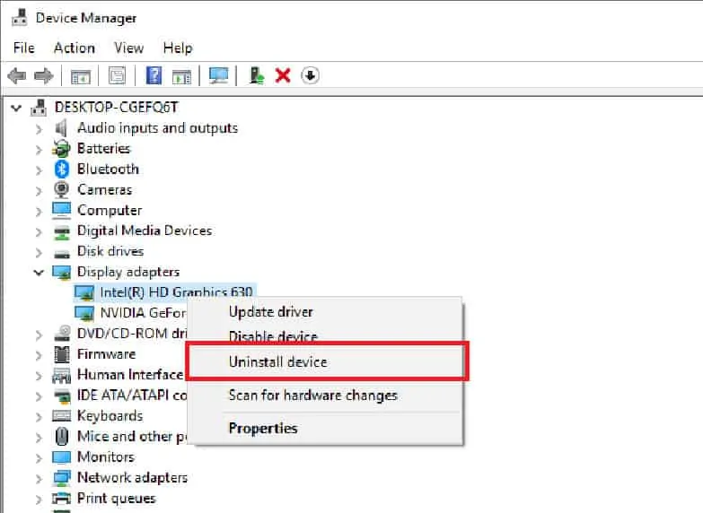Screen dimensions: 703x513
Task: Expand the Keyboards category
Action: (39, 417)
